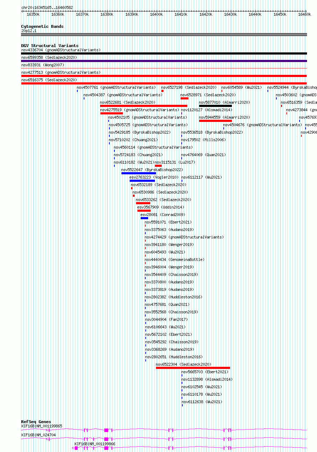Open variant nsv5429185 (ByrskaBishop2022)
This screenshot has width=317, height=452.
pyautogui.click(x=140, y=132)
